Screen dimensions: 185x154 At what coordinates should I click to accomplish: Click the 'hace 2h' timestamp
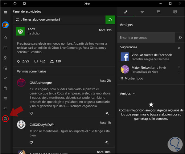(105, 81)
